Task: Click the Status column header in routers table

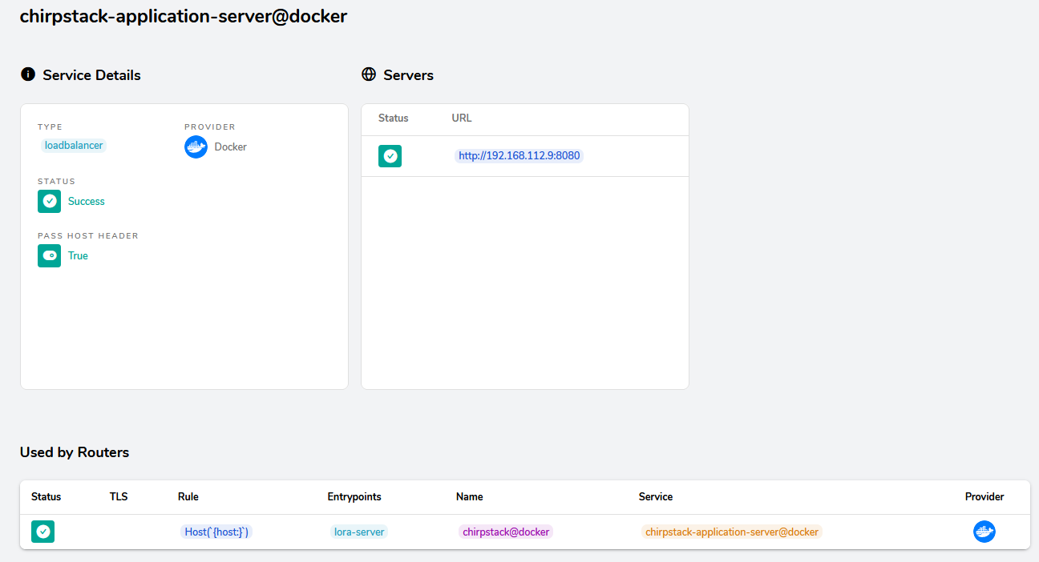Action: (x=46, y=496)
